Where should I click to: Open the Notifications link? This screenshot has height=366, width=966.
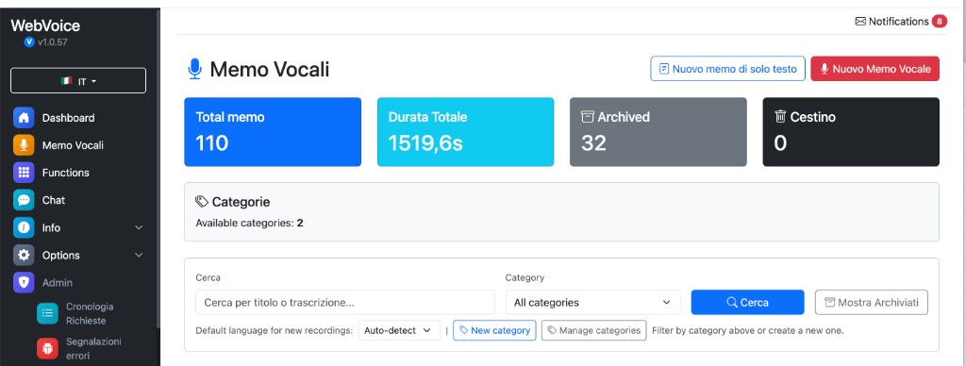coord(901,22)
